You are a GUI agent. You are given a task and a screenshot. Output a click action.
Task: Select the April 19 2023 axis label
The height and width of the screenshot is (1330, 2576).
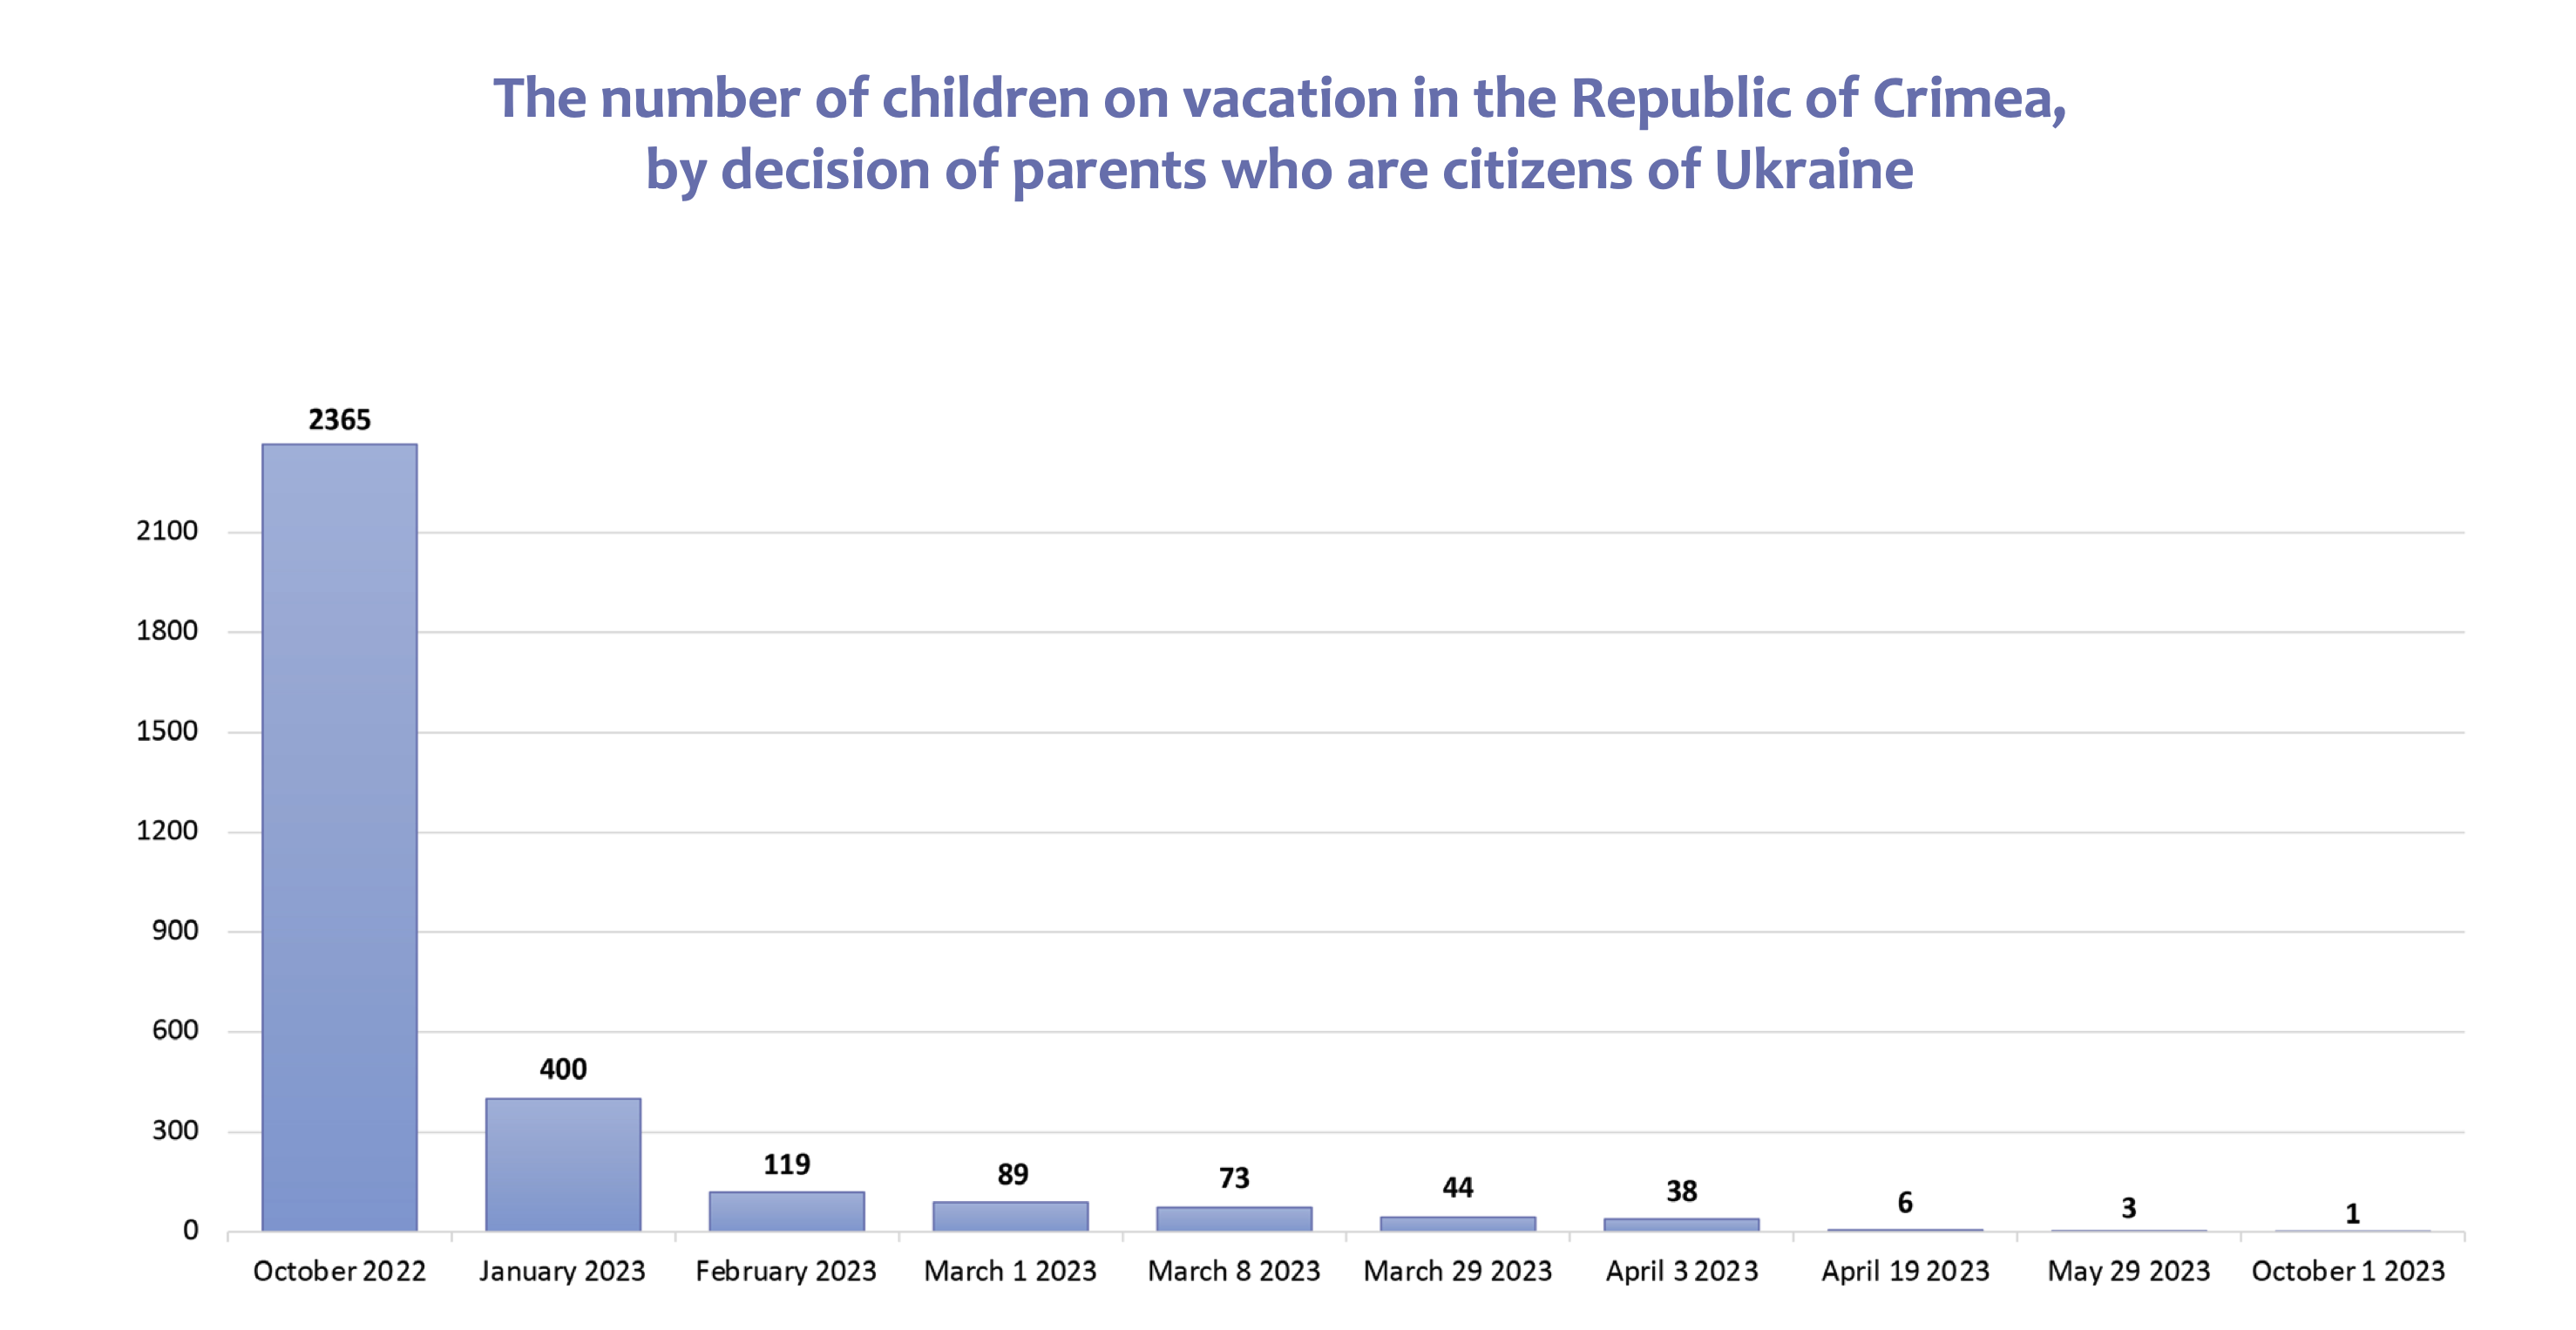coord(1905,1271)
